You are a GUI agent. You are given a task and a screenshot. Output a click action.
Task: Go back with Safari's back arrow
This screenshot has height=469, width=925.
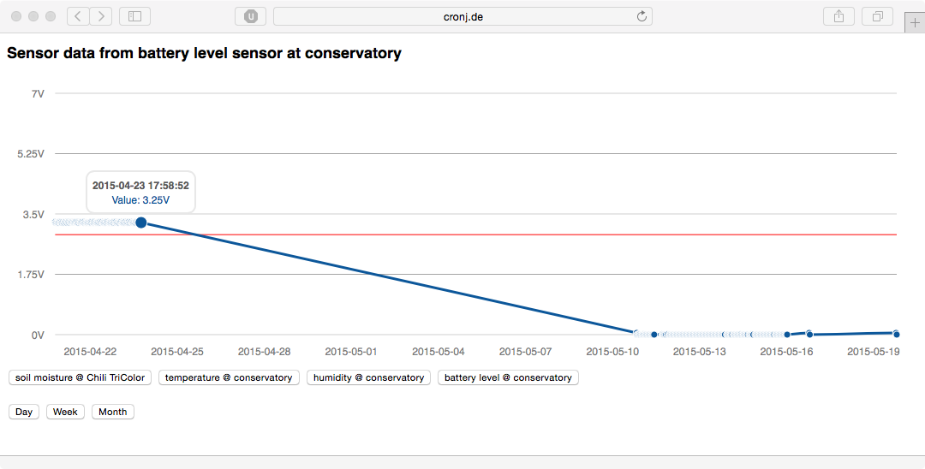[x=79, y=16]
